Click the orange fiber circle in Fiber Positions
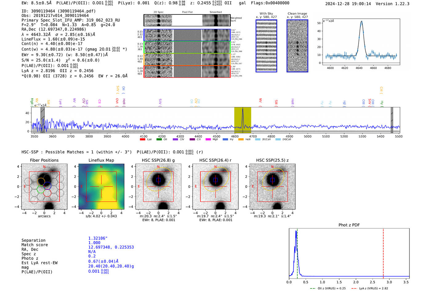This screenshot has height=293, width=431. [x=41, y=181]
